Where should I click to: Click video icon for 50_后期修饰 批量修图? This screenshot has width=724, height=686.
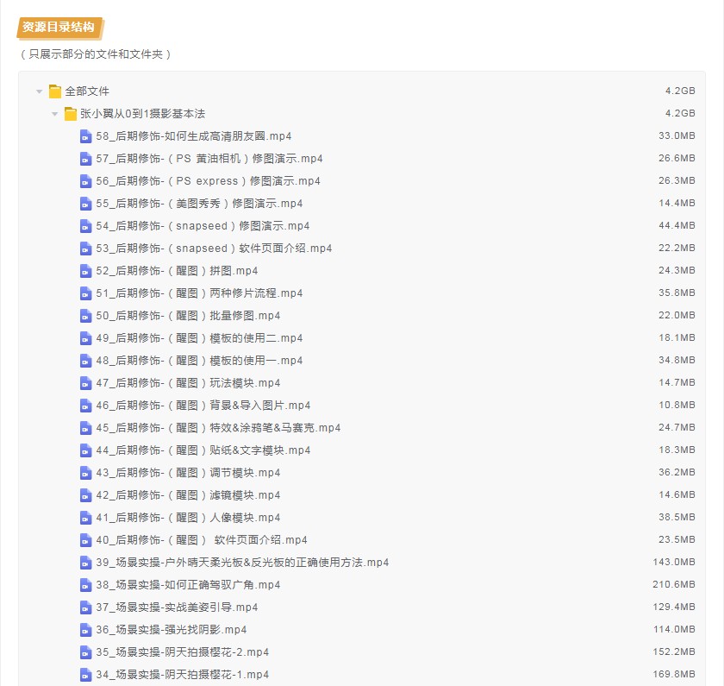[x=86, y=316]
